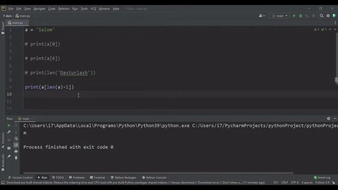Click the CRLF line separator in the status bar
Screen dimensions: 338x190
[285, 183]
